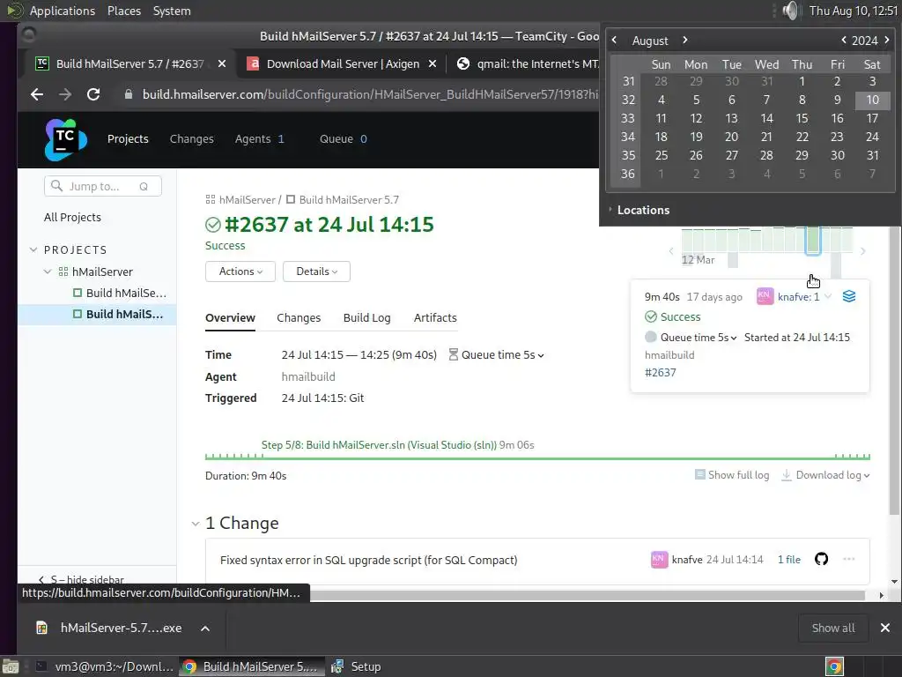This screenshot has height=677, width=902.
Task: Click the horizontal scrollbar at page bottom
Action: click(x=587, y=595)
